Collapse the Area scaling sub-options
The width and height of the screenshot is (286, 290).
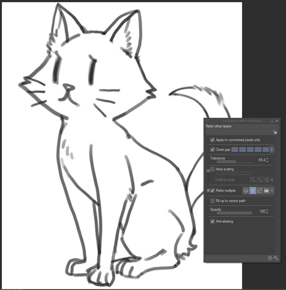click(208, 171)
